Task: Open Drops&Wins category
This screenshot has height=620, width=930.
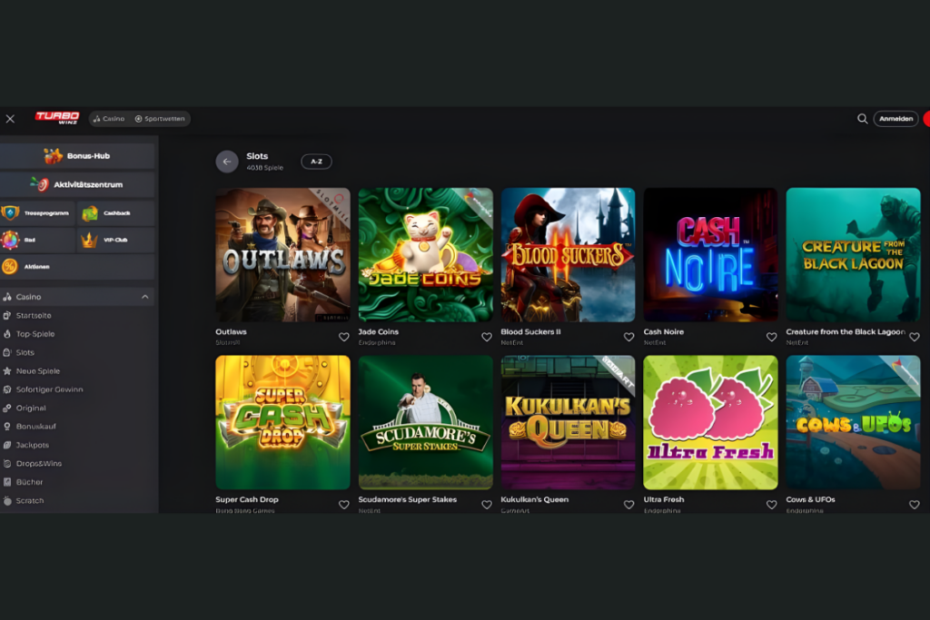Action: [x=38, y=464]
